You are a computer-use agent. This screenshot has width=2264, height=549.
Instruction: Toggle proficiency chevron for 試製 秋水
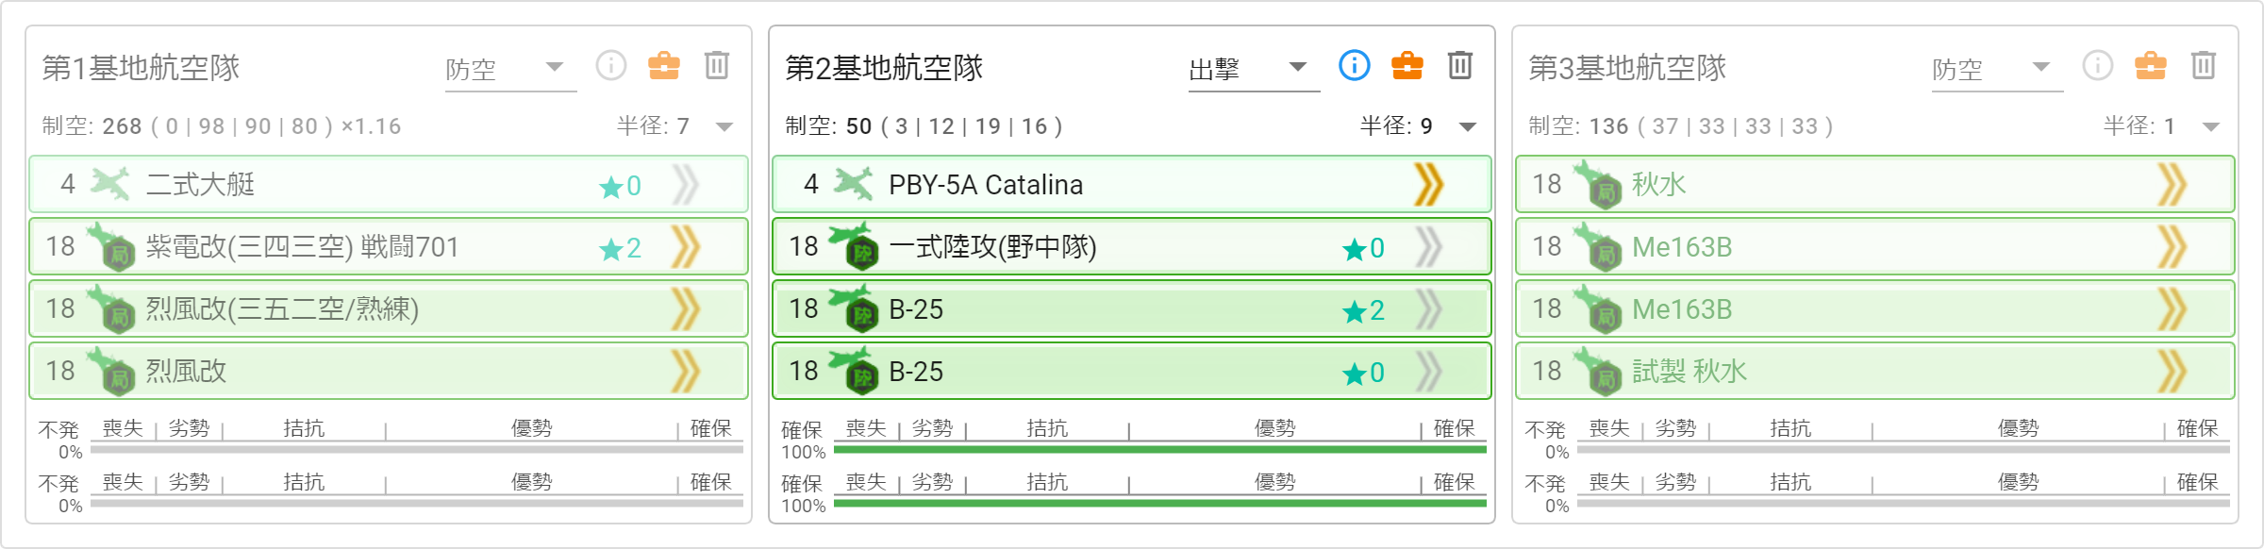[2172, 371]
